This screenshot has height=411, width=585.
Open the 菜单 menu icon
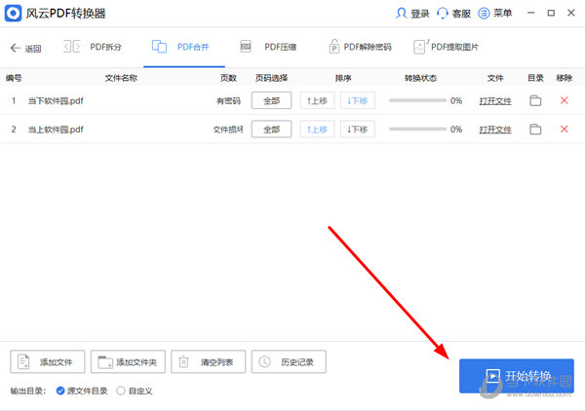[x=484, y=14]
